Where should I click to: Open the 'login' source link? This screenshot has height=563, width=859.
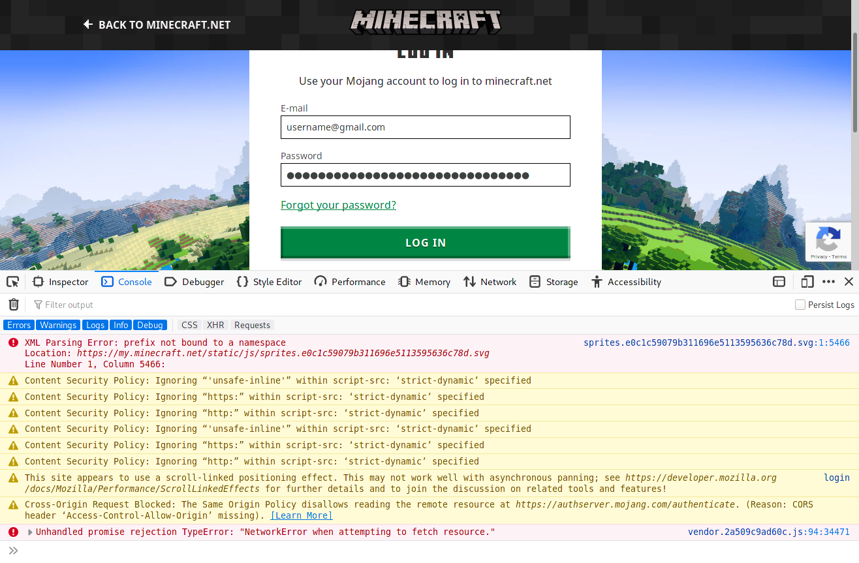tap(837, 478)
